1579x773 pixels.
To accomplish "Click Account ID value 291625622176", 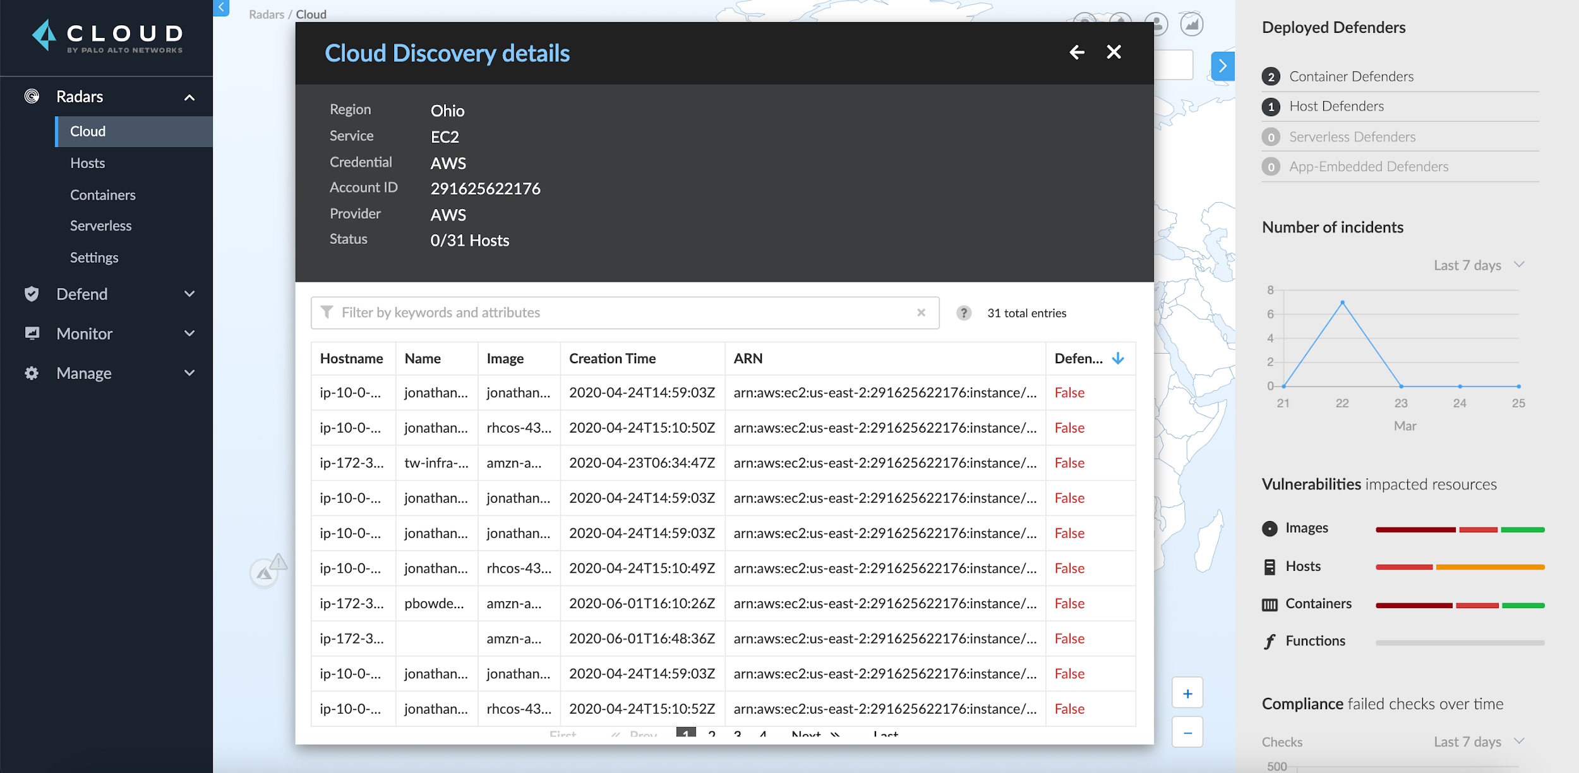I will pyautogui.click(x=485, y=188).
